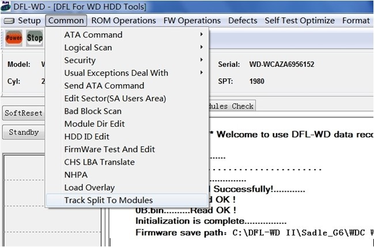374x247 pixels.
Task: Click the red Power button icon
Action: click(14, 38)
